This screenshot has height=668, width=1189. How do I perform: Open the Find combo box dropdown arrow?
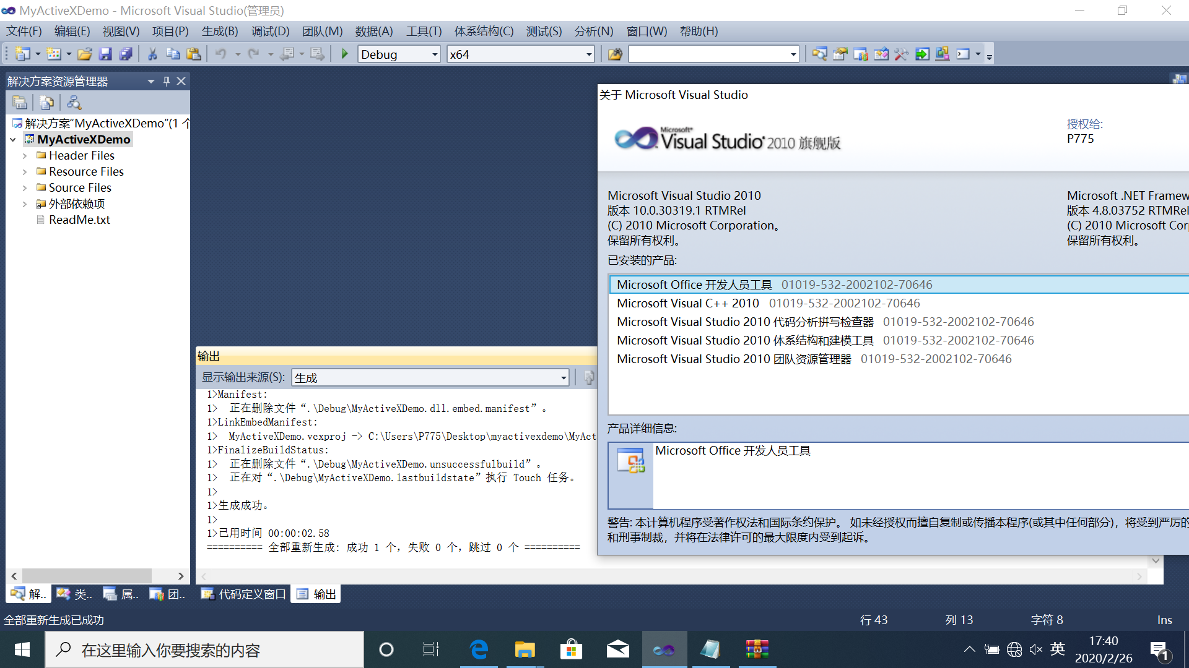(x=793, y=54)
